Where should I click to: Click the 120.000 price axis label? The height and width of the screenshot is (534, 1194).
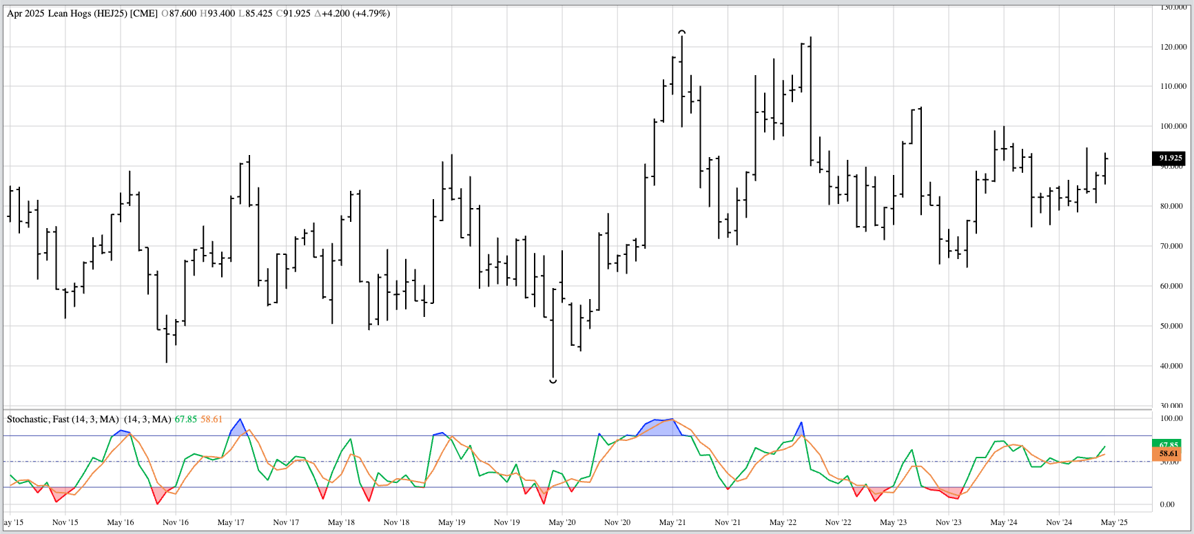coord(1173,47)
